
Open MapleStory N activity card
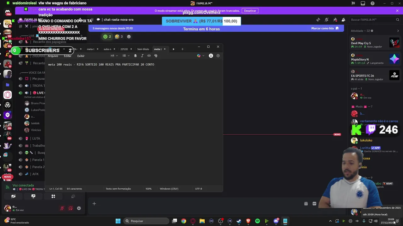(x=375, y=59)
